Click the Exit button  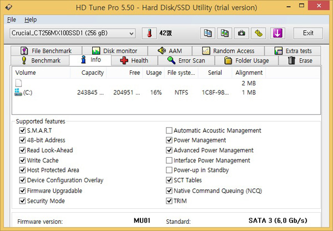tap(308, 33)
